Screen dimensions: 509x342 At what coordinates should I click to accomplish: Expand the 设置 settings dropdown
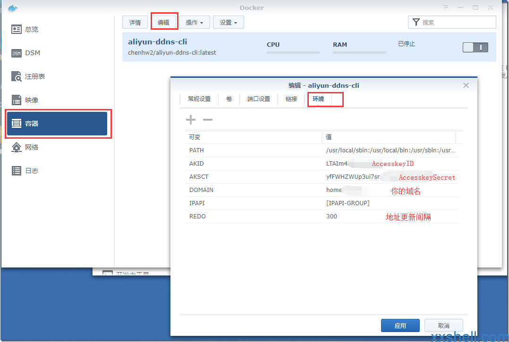(x=228, y=22)
